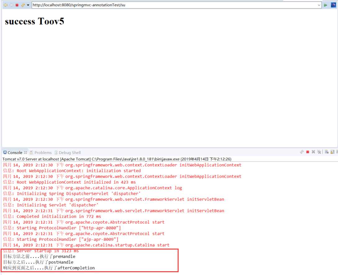The height and width of the screenshot is (275, 338).
Task: Click "Initializing Servlet 'dispatcher'" line
Action: click(51, 205)
